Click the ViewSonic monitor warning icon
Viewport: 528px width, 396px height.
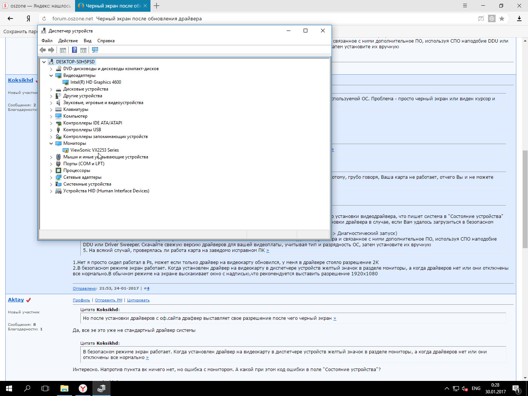point(66,150)
